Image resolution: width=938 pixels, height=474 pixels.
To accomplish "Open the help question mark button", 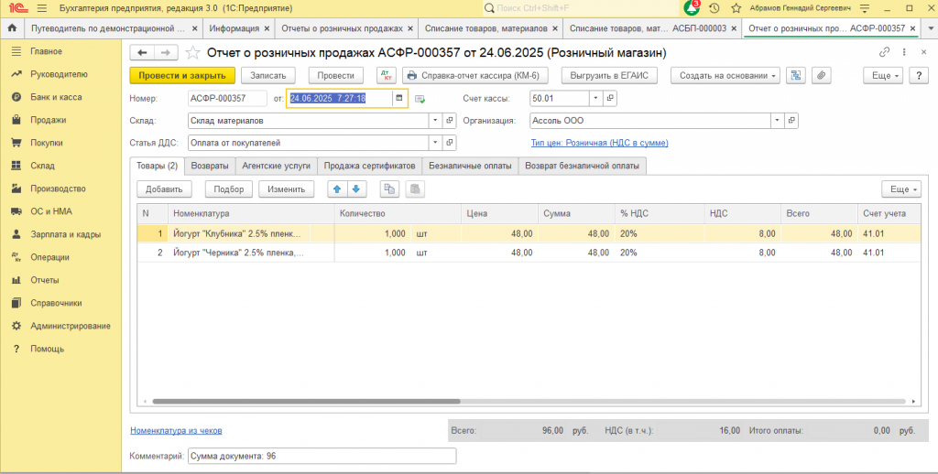I will point(919,75).
